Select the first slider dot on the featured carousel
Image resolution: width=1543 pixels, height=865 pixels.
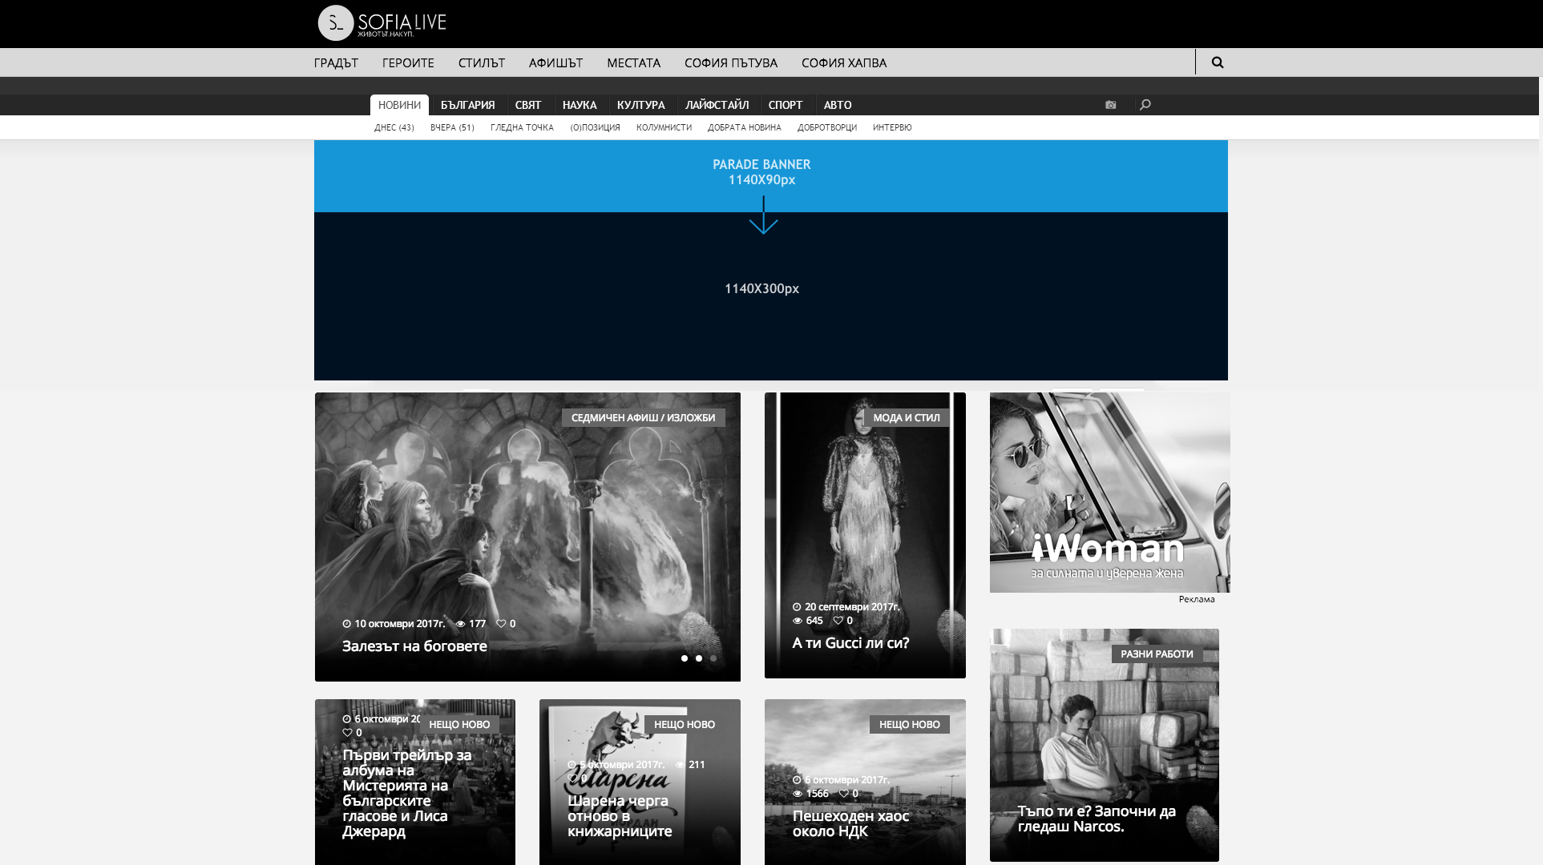point(685,658)
